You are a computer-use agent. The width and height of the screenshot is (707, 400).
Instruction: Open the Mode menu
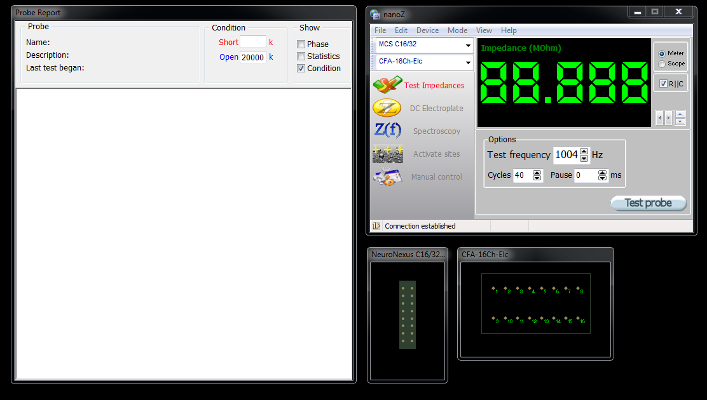(x=457, y=30)
